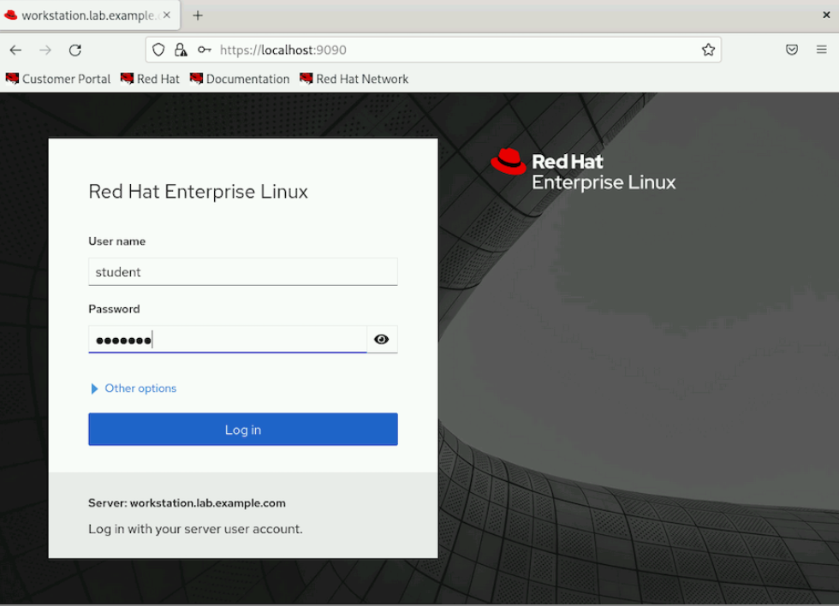Image resolution: width=839 pixels, height=606 pixels.
Task: Click the padlock site security icon
Action: [x=181, y=50]
